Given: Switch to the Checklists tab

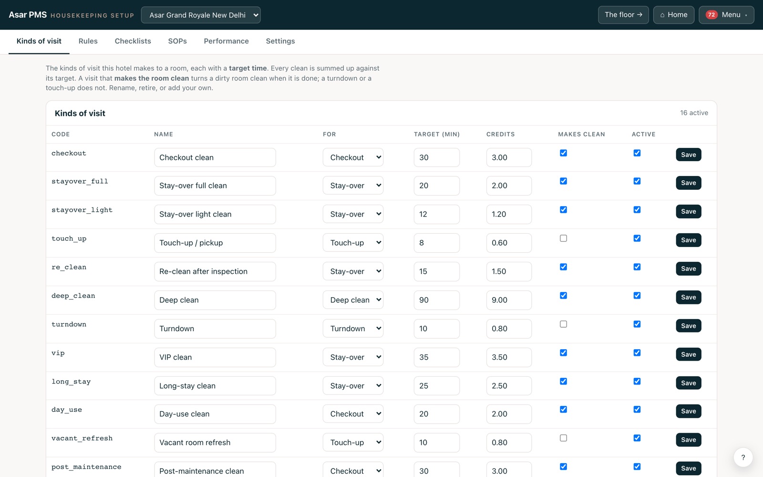Looking at the screenshot, I should 133,41.
